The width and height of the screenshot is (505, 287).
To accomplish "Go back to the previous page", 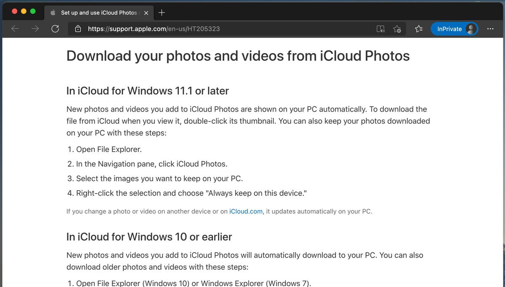I will coord(15,29).
